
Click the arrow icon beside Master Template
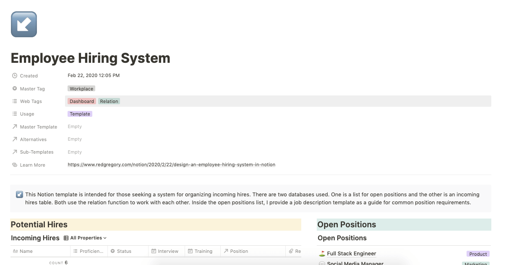click(15, 126)
